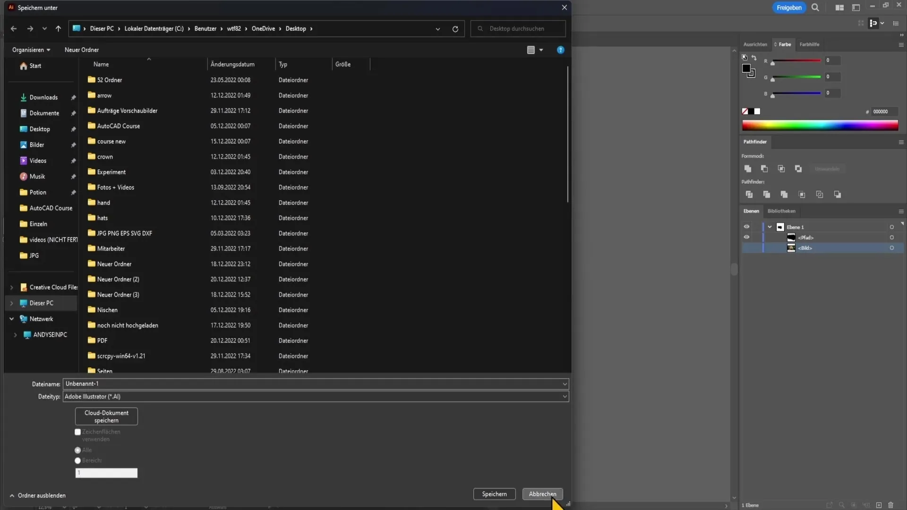
Task: Toggle the Zeichenflächen verwenden checkbox
Action: [78, 432]
